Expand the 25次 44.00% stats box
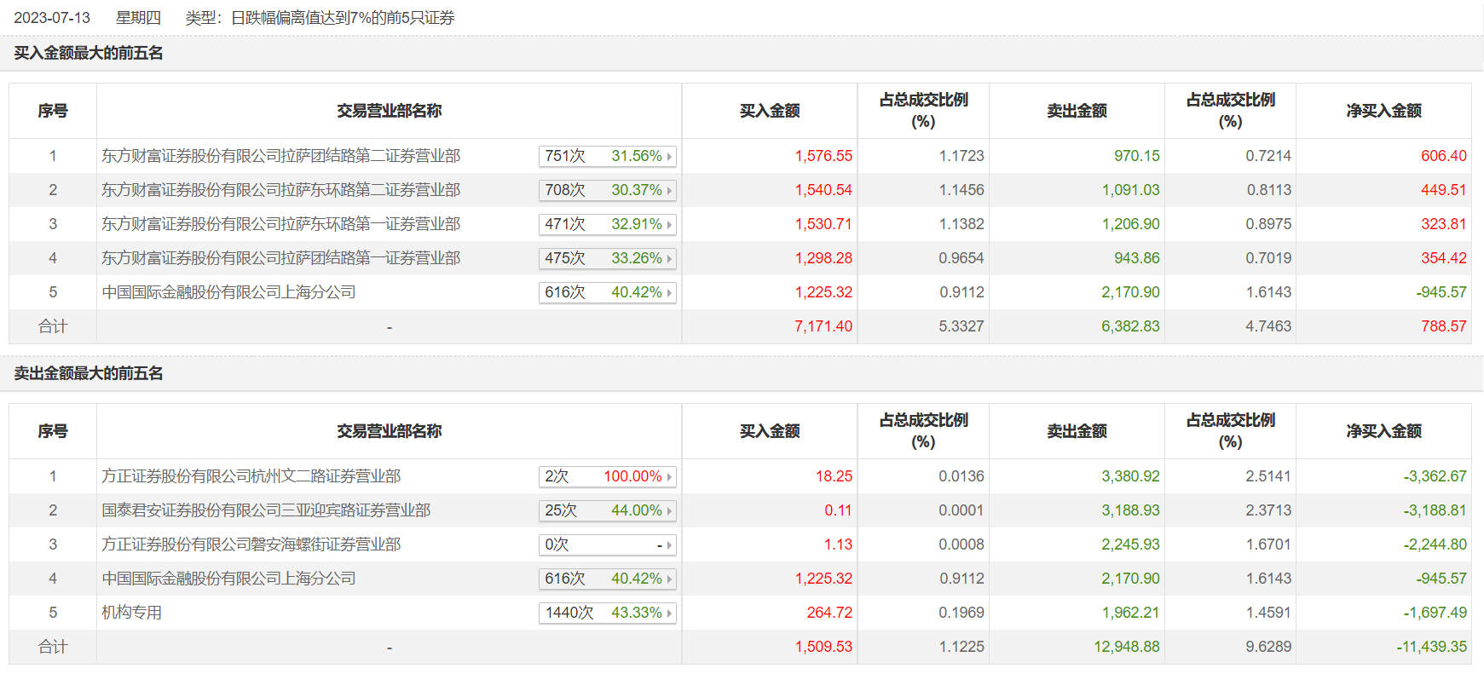1484x674 pixels. (608, 510)
